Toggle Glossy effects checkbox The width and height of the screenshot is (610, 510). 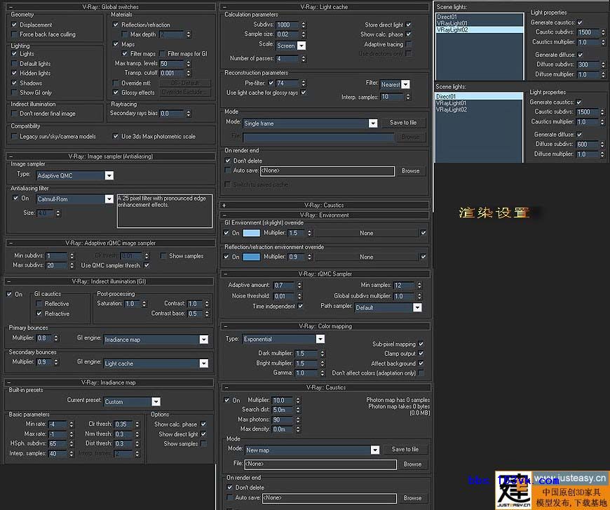pyautogui.click(x=116, y=93)
